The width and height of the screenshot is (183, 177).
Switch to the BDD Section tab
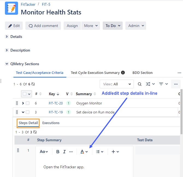point(142,73)
